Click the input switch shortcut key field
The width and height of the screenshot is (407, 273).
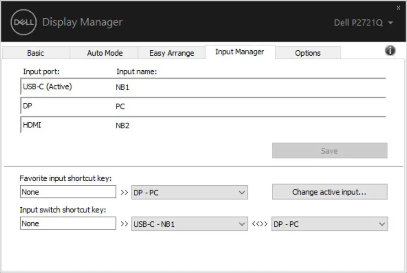pos(68,223)
